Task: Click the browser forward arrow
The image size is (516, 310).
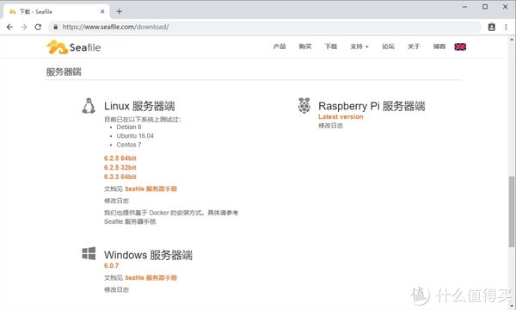Action: [24, 27]
